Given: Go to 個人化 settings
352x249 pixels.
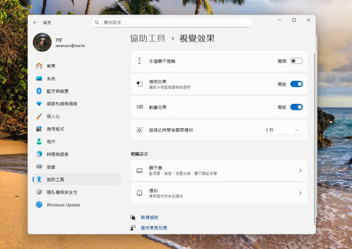Looking at the screenshot, I should [77, 116].
